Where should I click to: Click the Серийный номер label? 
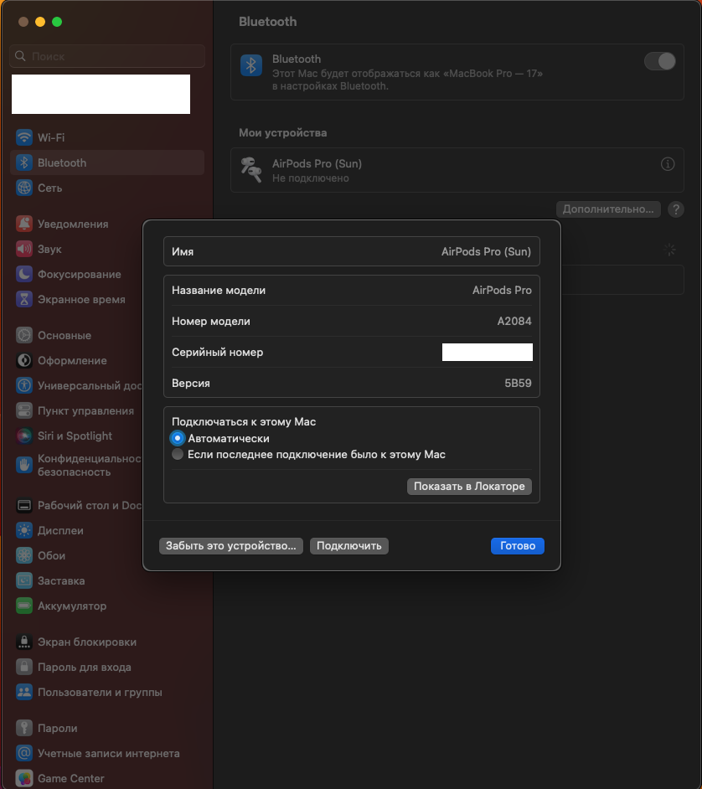pos(218,353)
